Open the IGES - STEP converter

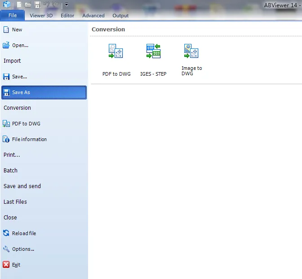[x=153, y=52]
